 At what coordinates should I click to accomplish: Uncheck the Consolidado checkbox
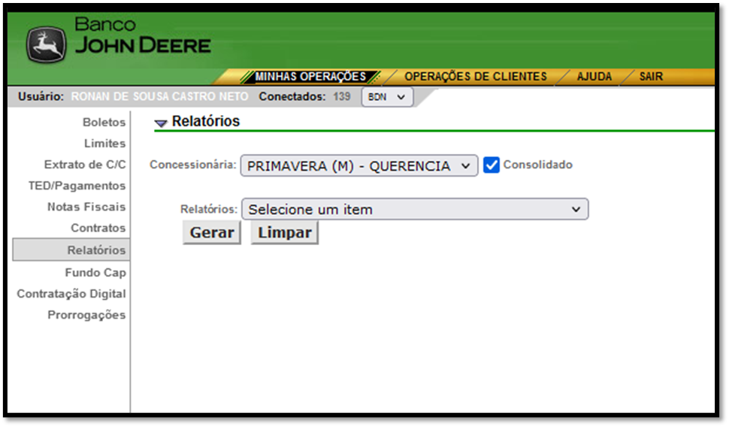[x=491, y=165]
